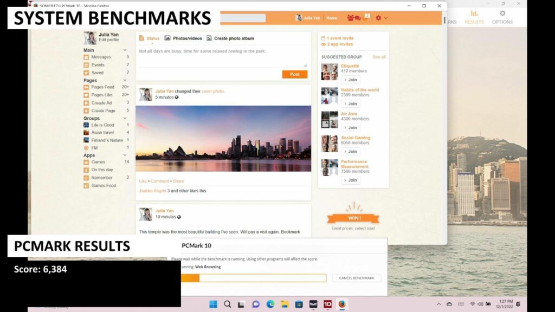Click the Events calendar icon in sidebar
The image size is (555, 312).
[x=86, y=65]
